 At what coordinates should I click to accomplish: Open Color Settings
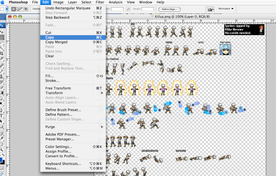point(73,147)
